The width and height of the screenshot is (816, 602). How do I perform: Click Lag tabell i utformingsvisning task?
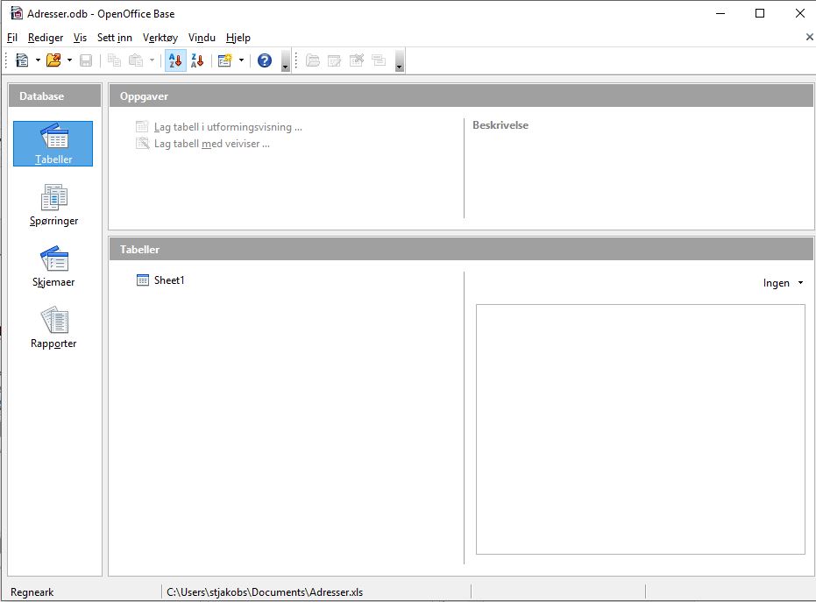click(218, 127)
